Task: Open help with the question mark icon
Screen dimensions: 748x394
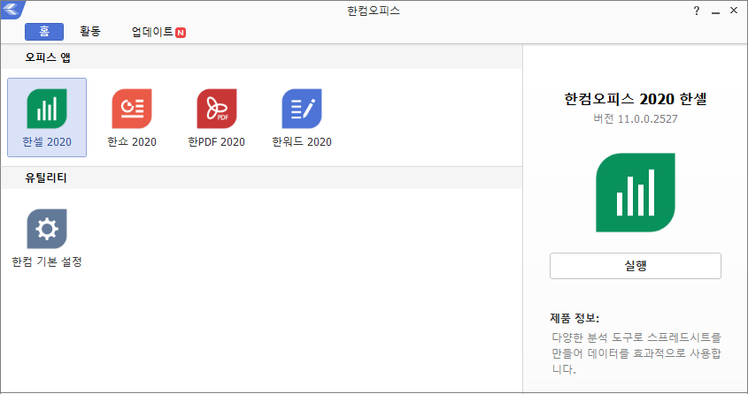Action: 697,11
